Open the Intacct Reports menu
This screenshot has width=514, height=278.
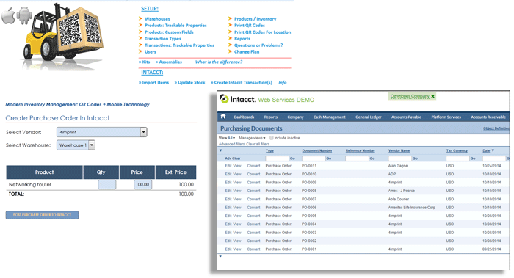coord(271,117)
